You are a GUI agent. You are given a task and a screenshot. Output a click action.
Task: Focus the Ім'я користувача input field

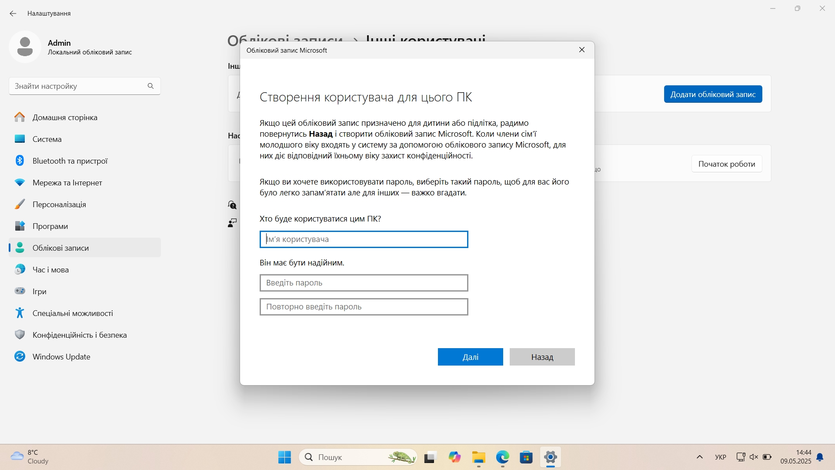pyautogui.click(x=364, y=239)
